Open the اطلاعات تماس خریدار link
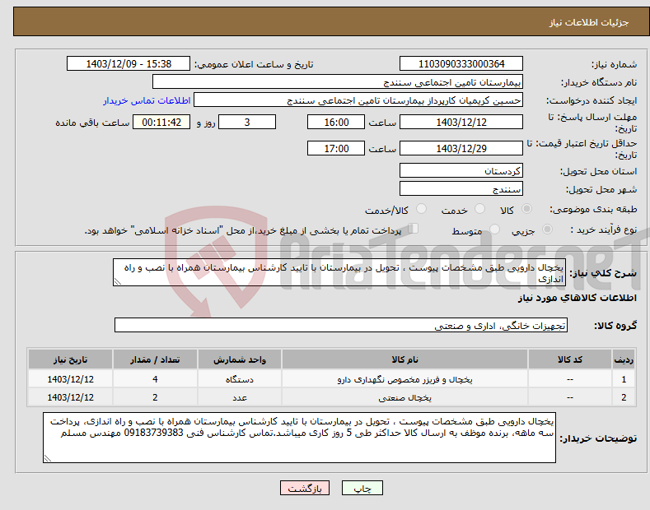650x510 pixels. pyautogui.click(x=147, y=100)
